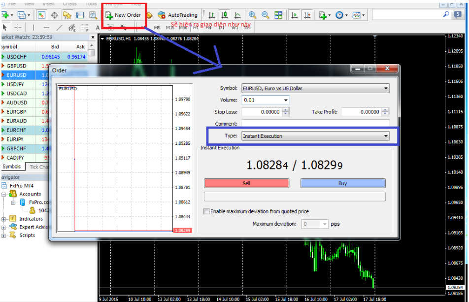Viewport: 469px width, 302px height.
Task: Expand the Indicators tree node
Action: (x=4, y=219)
